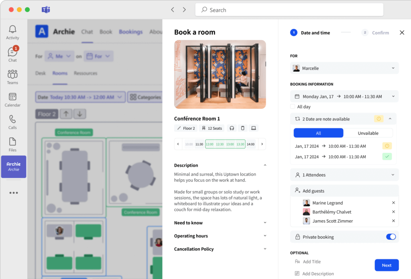Open Files in the sidebar
Image resolution: width=411 pixels, height=279 pixels.
[x=12, y=144]
